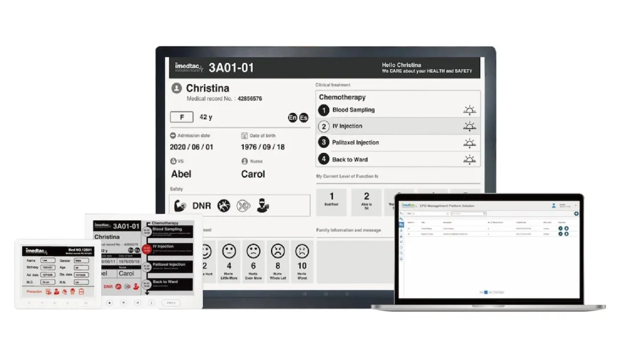
Task: Tap the fall-risk safety icon right of DNR
Action: 224,206
